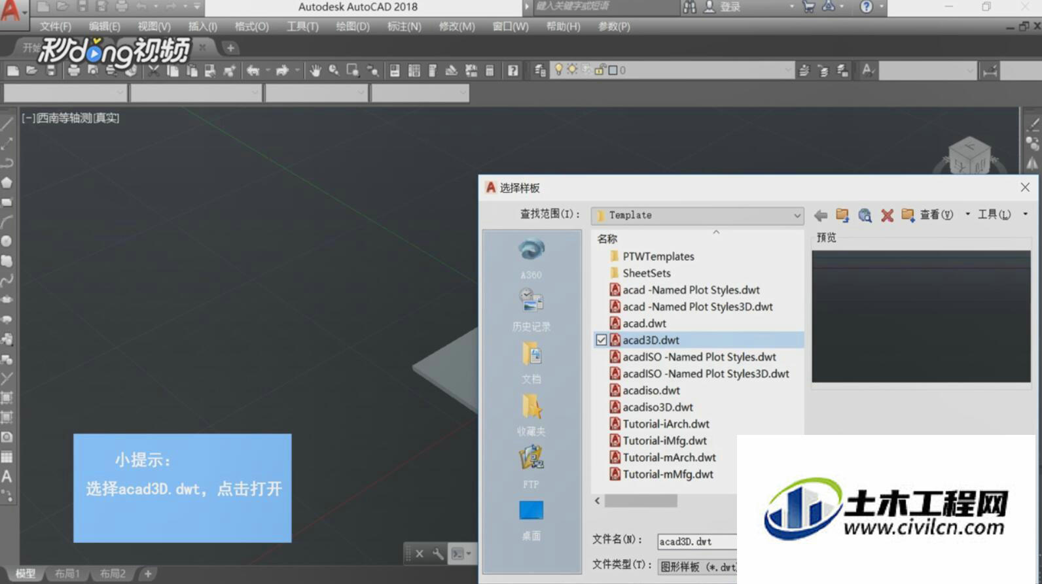Click the red Delete X icon
Viewport: 1042px width, 584px height.
pyautogui.click(x=887, y=215)
